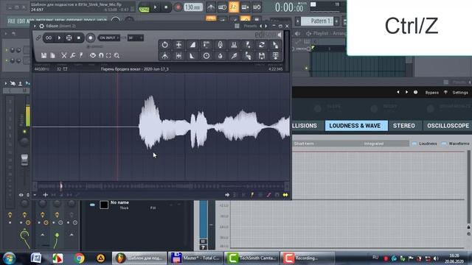Toggle the Waveforms checkbox
The width and height of the screenshot is (472, 265).
[x=444, y=144]
